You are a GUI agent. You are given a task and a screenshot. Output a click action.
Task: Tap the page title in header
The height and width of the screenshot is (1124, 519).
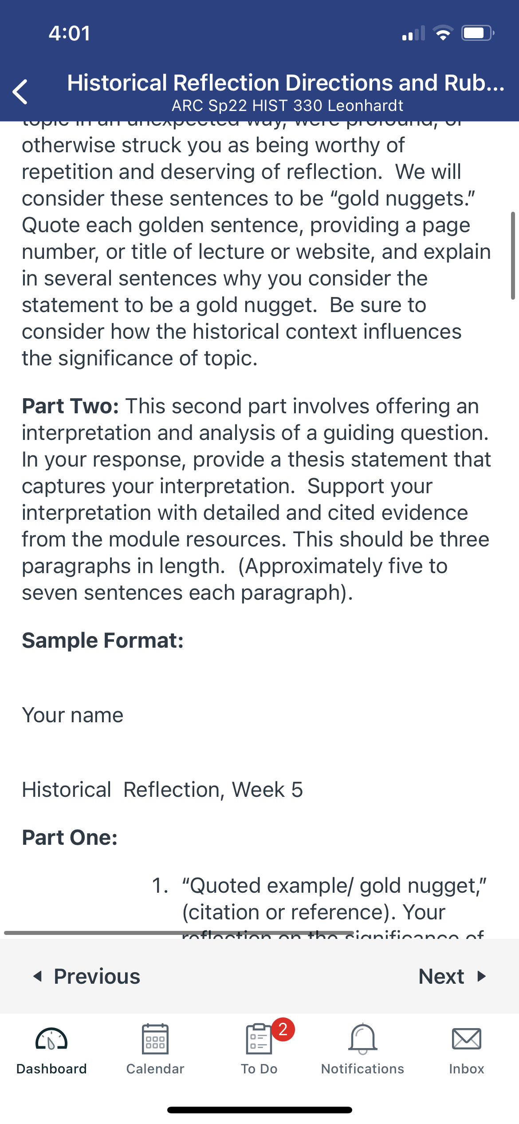tap(286, 83)
